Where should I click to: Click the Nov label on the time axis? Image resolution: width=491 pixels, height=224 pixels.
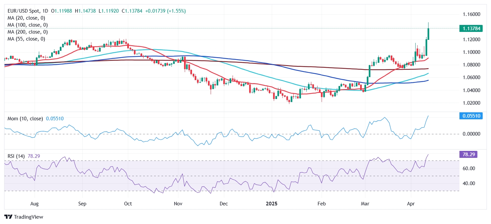[x=178, y=203]
